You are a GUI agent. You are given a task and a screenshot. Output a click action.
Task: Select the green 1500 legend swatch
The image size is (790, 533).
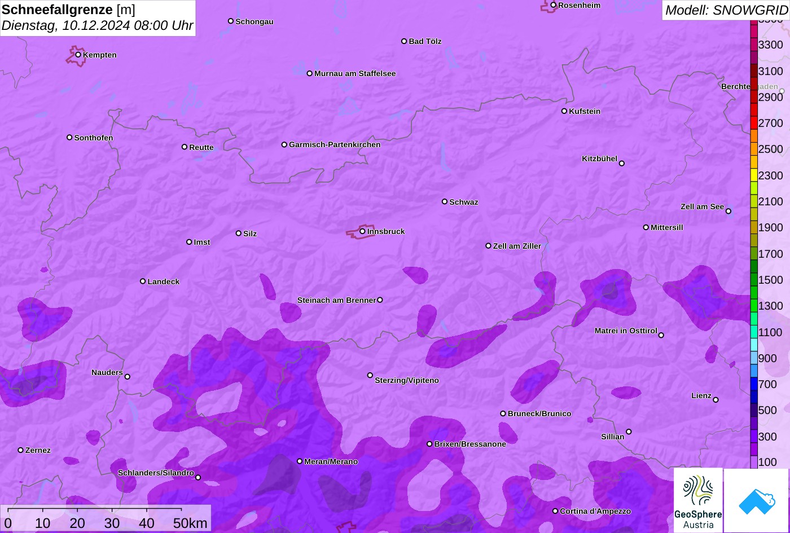pyautogui.click(x=753, y=280)
